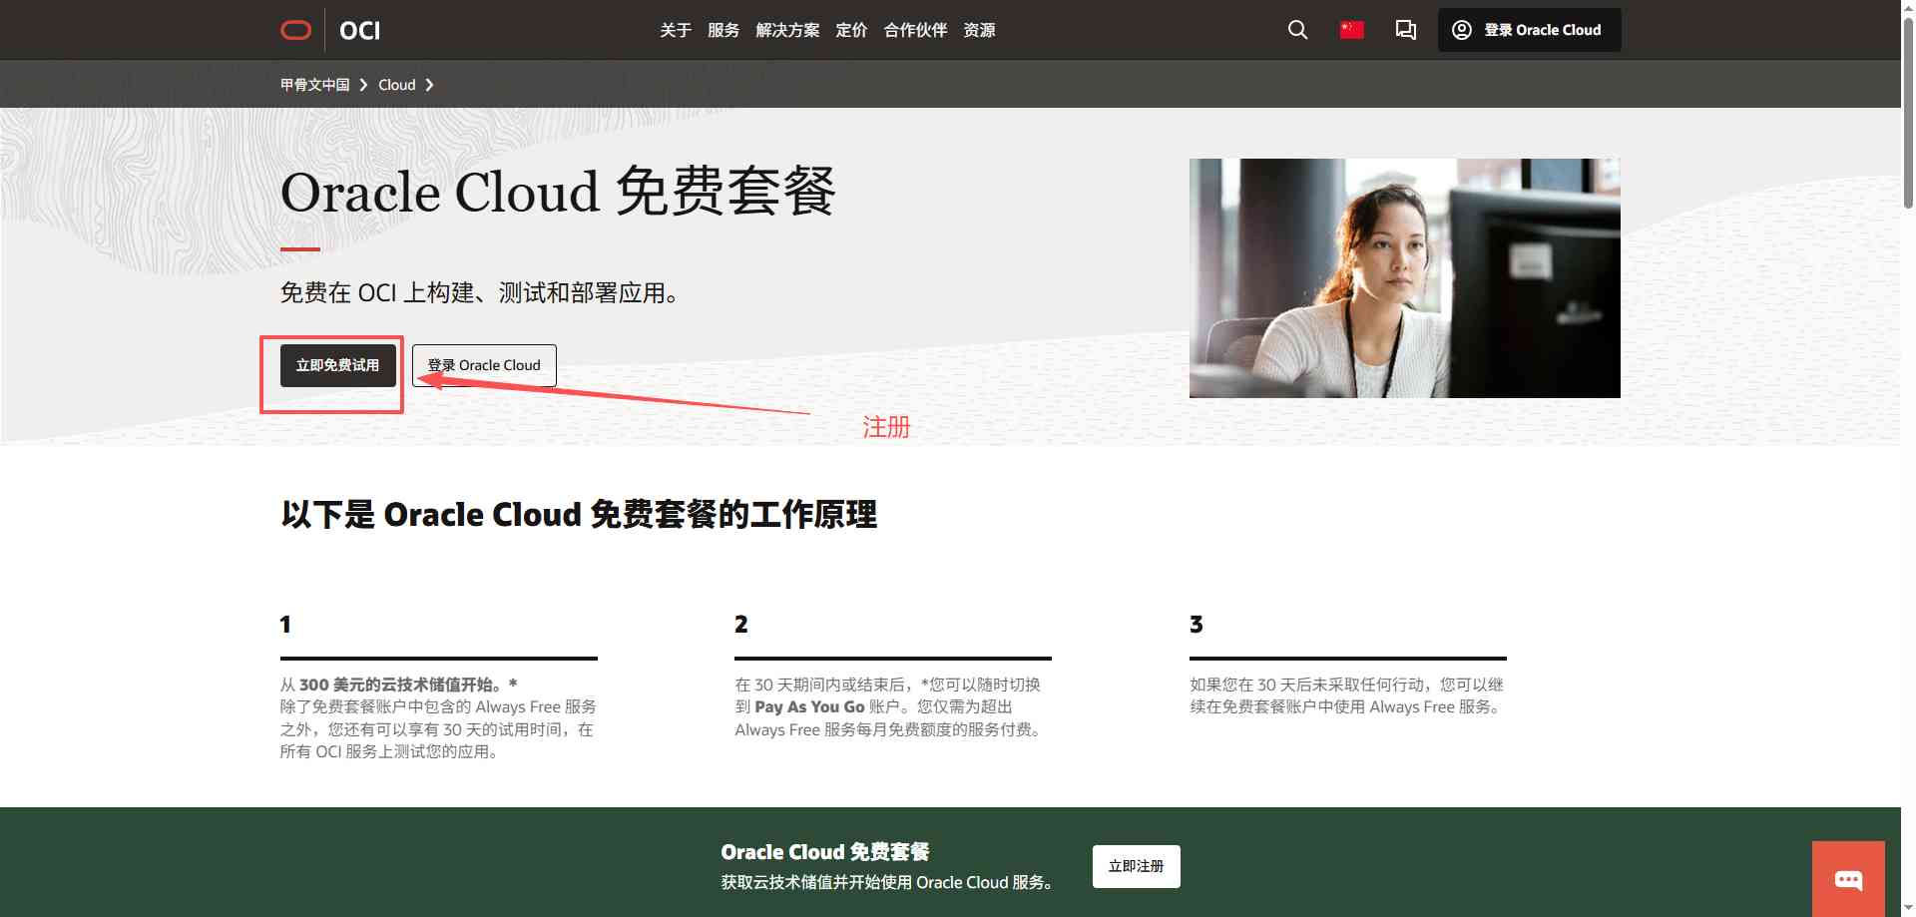This screenshot has height=917, width=1916.
Task: Expand the 合作伙伴 menu
Action: pos(915,30)
